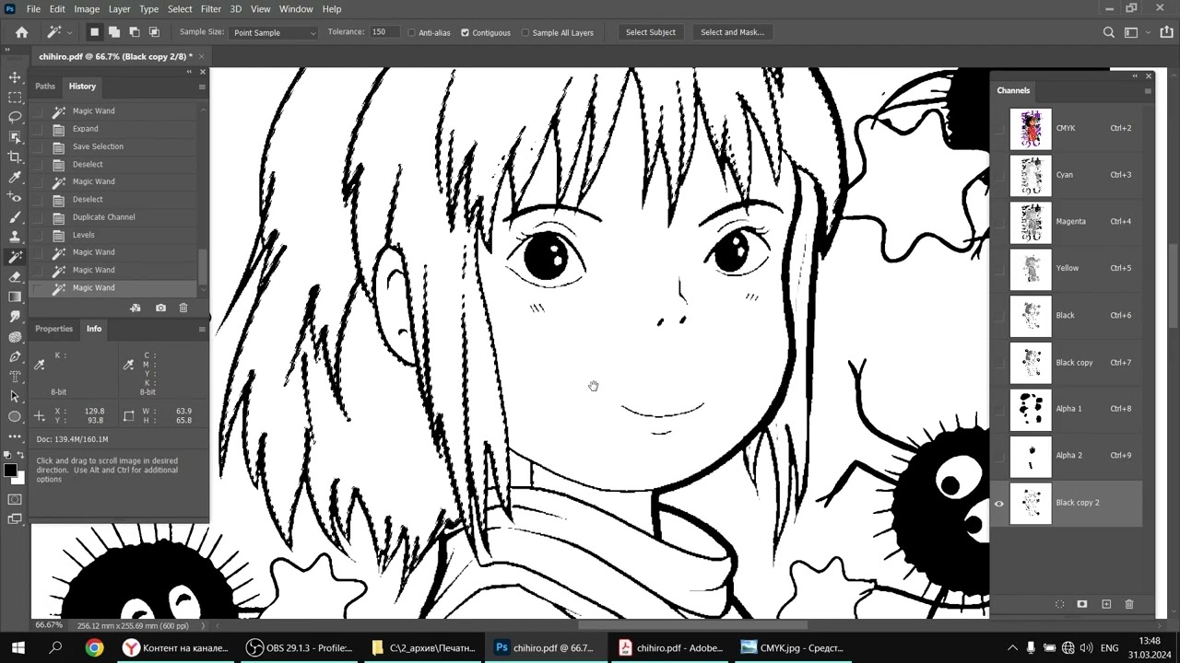Enable Sample All Layers
1180x663 pixels.
[x=525, y=32]
